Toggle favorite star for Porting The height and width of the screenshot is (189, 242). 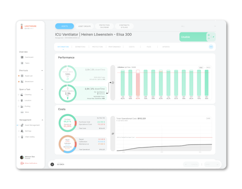coord(18,106)
